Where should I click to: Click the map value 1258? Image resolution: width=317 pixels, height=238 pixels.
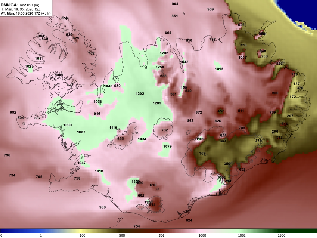click(x=160, y=67)
